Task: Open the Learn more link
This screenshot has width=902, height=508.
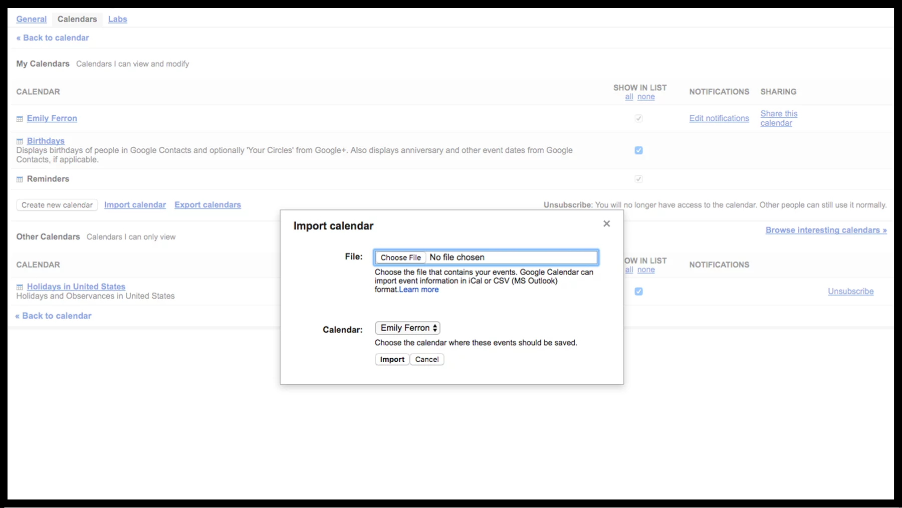Action: click(x=419, y=289)
